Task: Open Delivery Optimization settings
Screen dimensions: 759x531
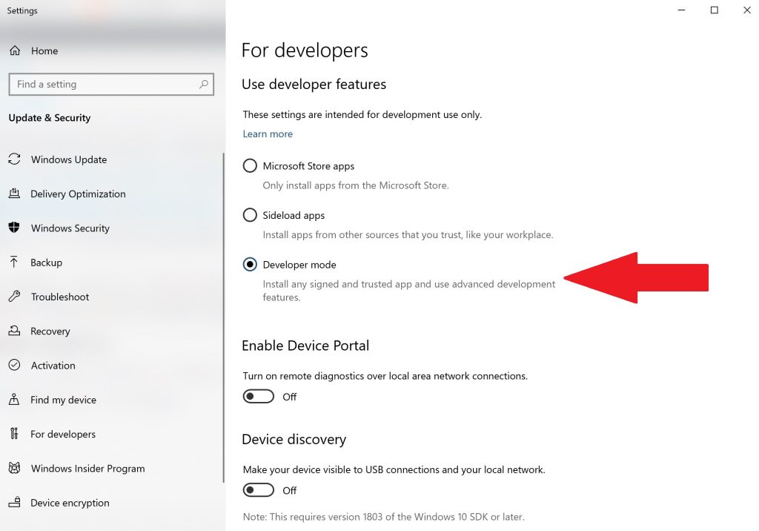Action: 78,194
